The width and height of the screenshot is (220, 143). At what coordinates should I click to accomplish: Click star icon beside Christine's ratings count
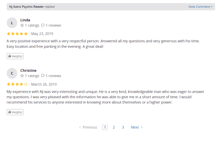click(22, 76)
